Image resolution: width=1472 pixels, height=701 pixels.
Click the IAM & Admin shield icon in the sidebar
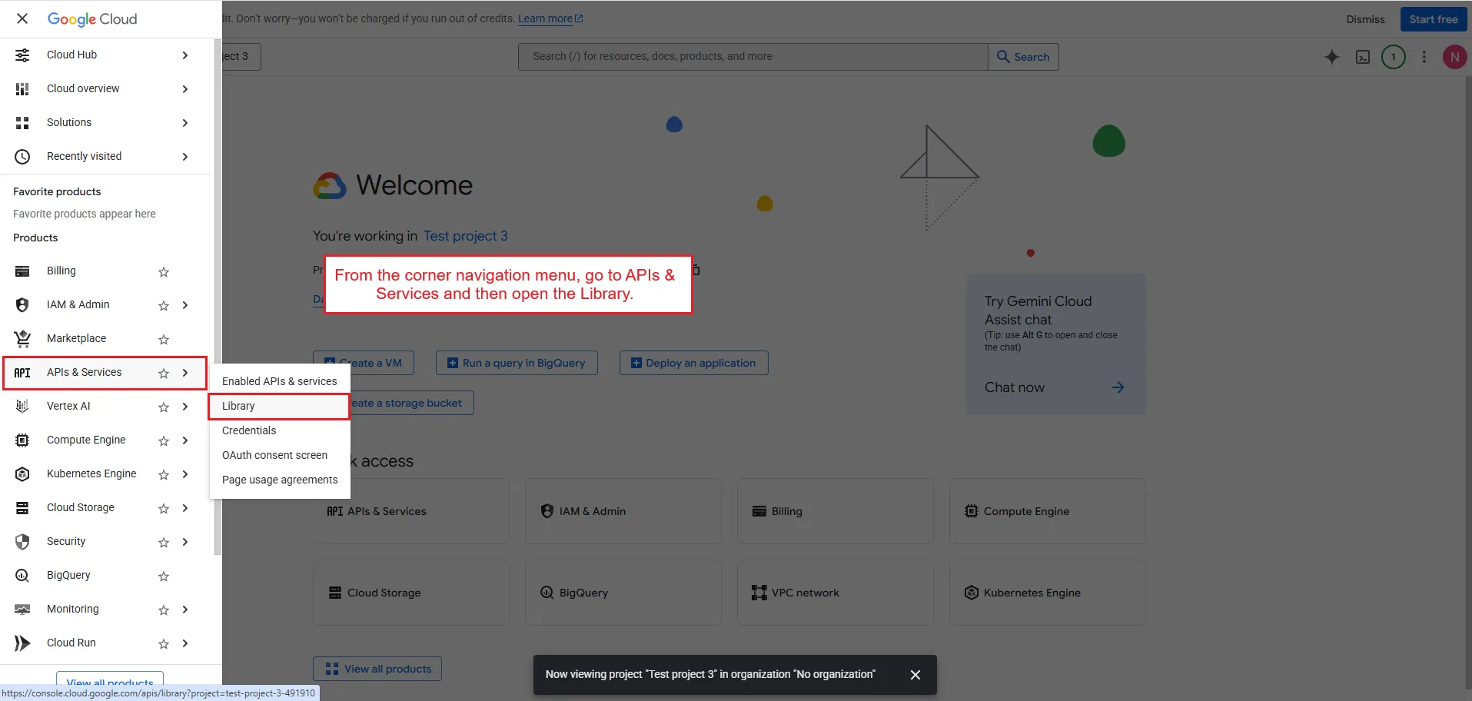click(22, 305)
